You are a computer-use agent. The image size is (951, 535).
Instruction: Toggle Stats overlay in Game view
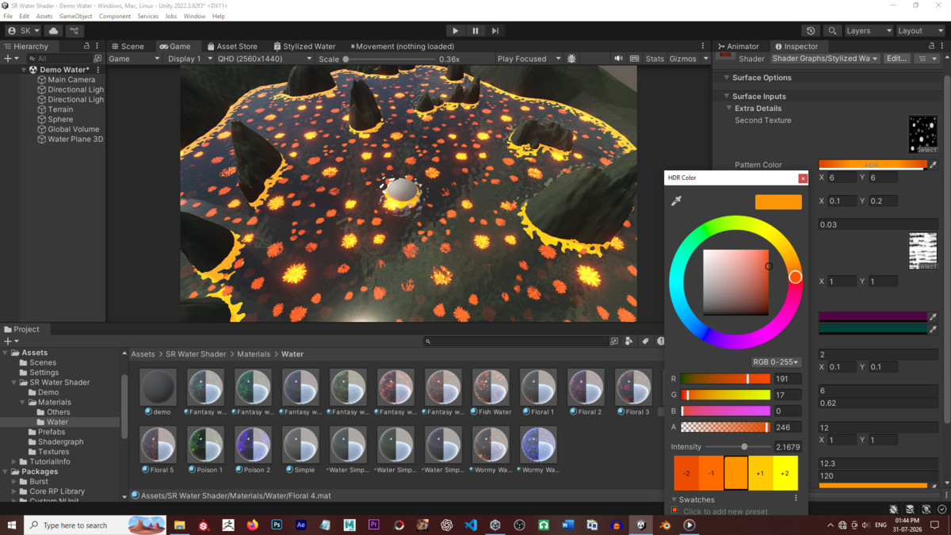(x=655, y=59)
